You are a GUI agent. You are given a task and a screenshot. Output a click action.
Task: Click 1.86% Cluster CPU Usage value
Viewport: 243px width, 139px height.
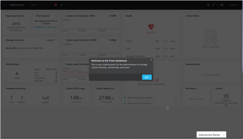[76, 98]
